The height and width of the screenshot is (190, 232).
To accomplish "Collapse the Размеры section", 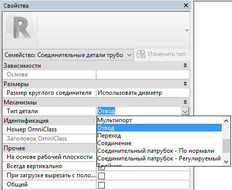I will click(x=185, y=84).
